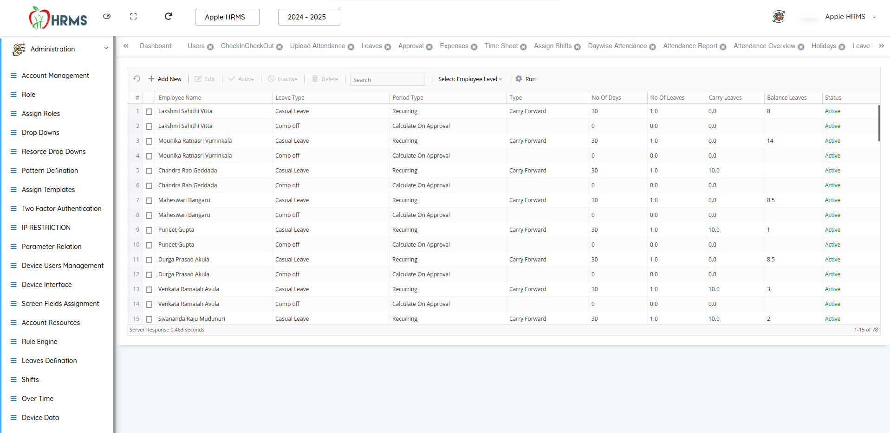This screenshot has width=890, height=433.
Task: Check row 13 Venkata Ramaiah Avula checkbox
Action: [x=149, y=290]
